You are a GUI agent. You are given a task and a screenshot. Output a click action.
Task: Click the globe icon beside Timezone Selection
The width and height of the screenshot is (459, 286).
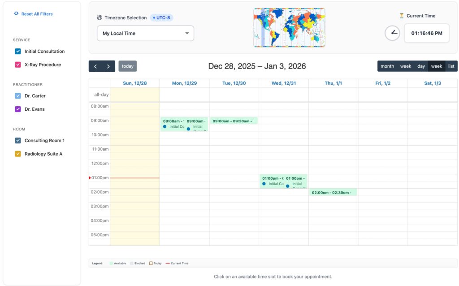[x=100, y=18]
